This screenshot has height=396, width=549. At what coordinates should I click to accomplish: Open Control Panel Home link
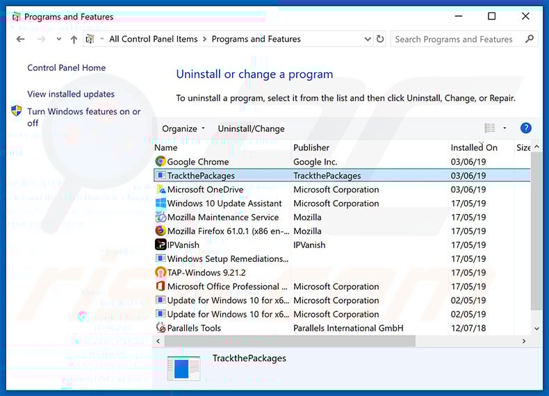click(x=66, y=67)
